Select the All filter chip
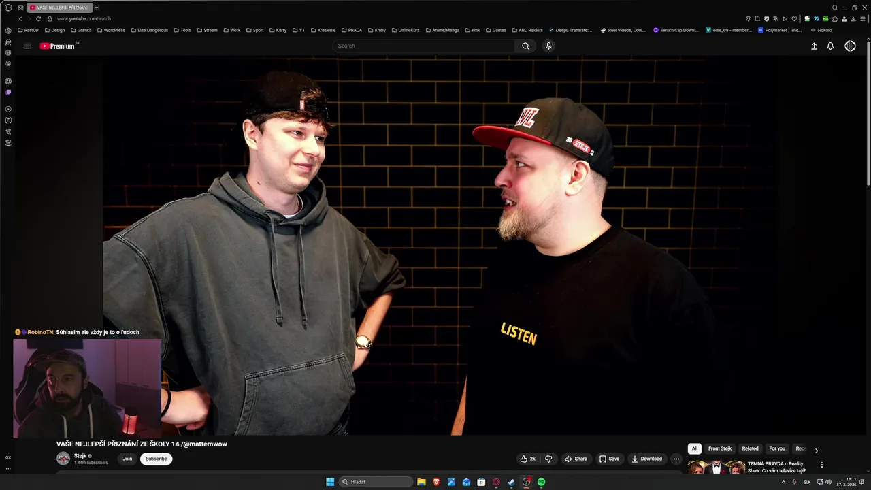Viewport: 871px width, 490px height. coord(695,448)
